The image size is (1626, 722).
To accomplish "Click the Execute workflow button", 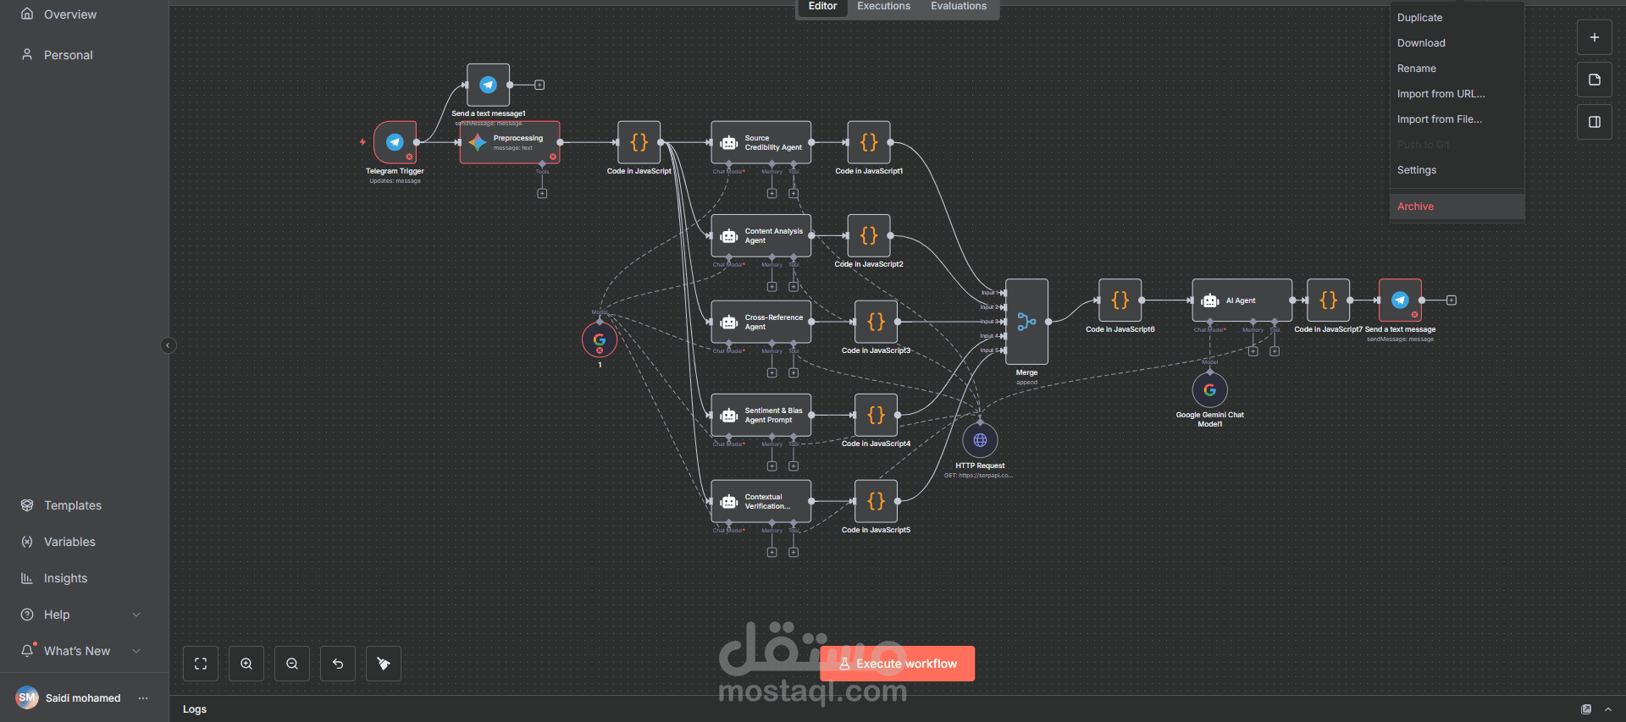I will 897,664.
